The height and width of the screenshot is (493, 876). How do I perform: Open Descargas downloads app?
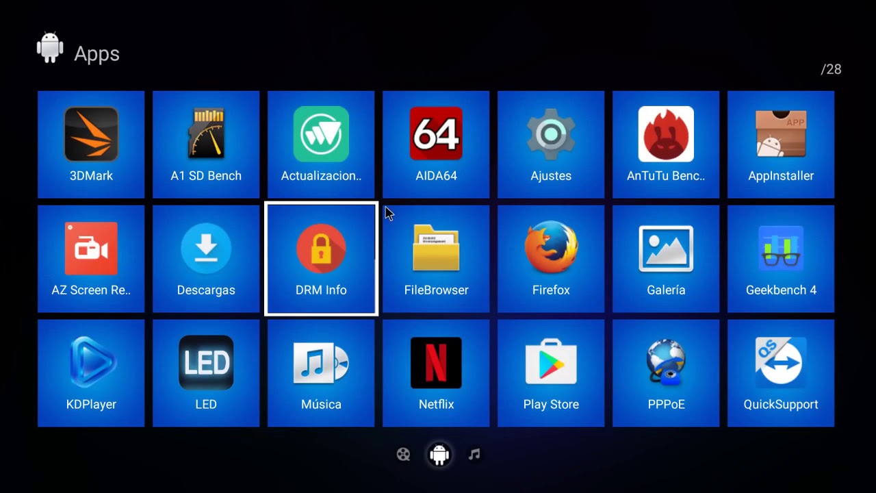tap(206, 259)
